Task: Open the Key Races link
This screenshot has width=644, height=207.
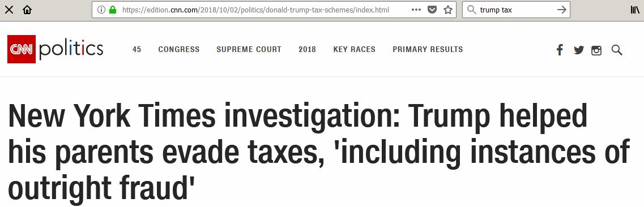Action: point(355,50)
